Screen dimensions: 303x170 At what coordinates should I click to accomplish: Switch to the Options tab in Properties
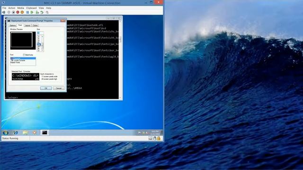pyautogui.click(x=13, y=25)
